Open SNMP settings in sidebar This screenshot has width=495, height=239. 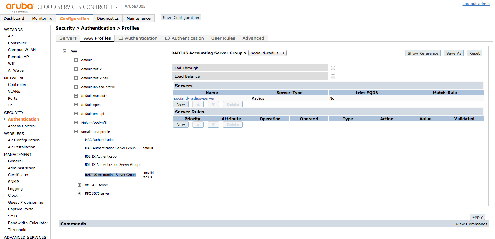coord(13,182)
